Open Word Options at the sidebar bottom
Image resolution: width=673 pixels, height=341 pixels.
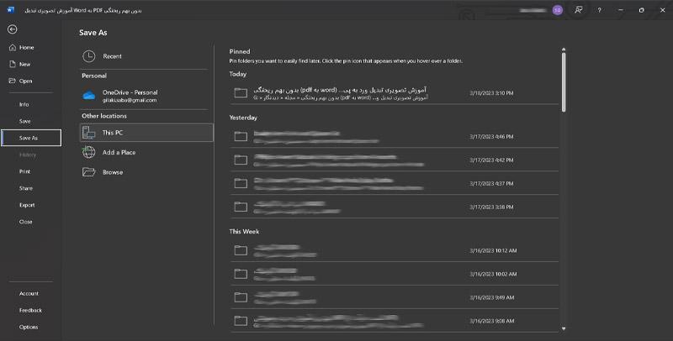pos(29,327)
